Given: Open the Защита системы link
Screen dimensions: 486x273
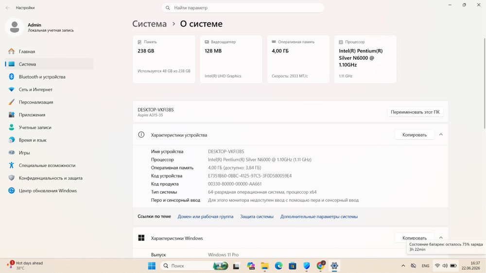Looking at the screenshot, I should [257, 216].
